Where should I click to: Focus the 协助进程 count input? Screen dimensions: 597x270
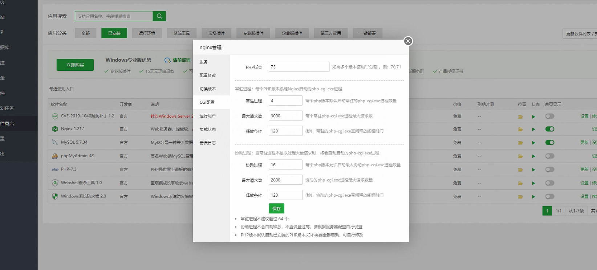(285, 165)
